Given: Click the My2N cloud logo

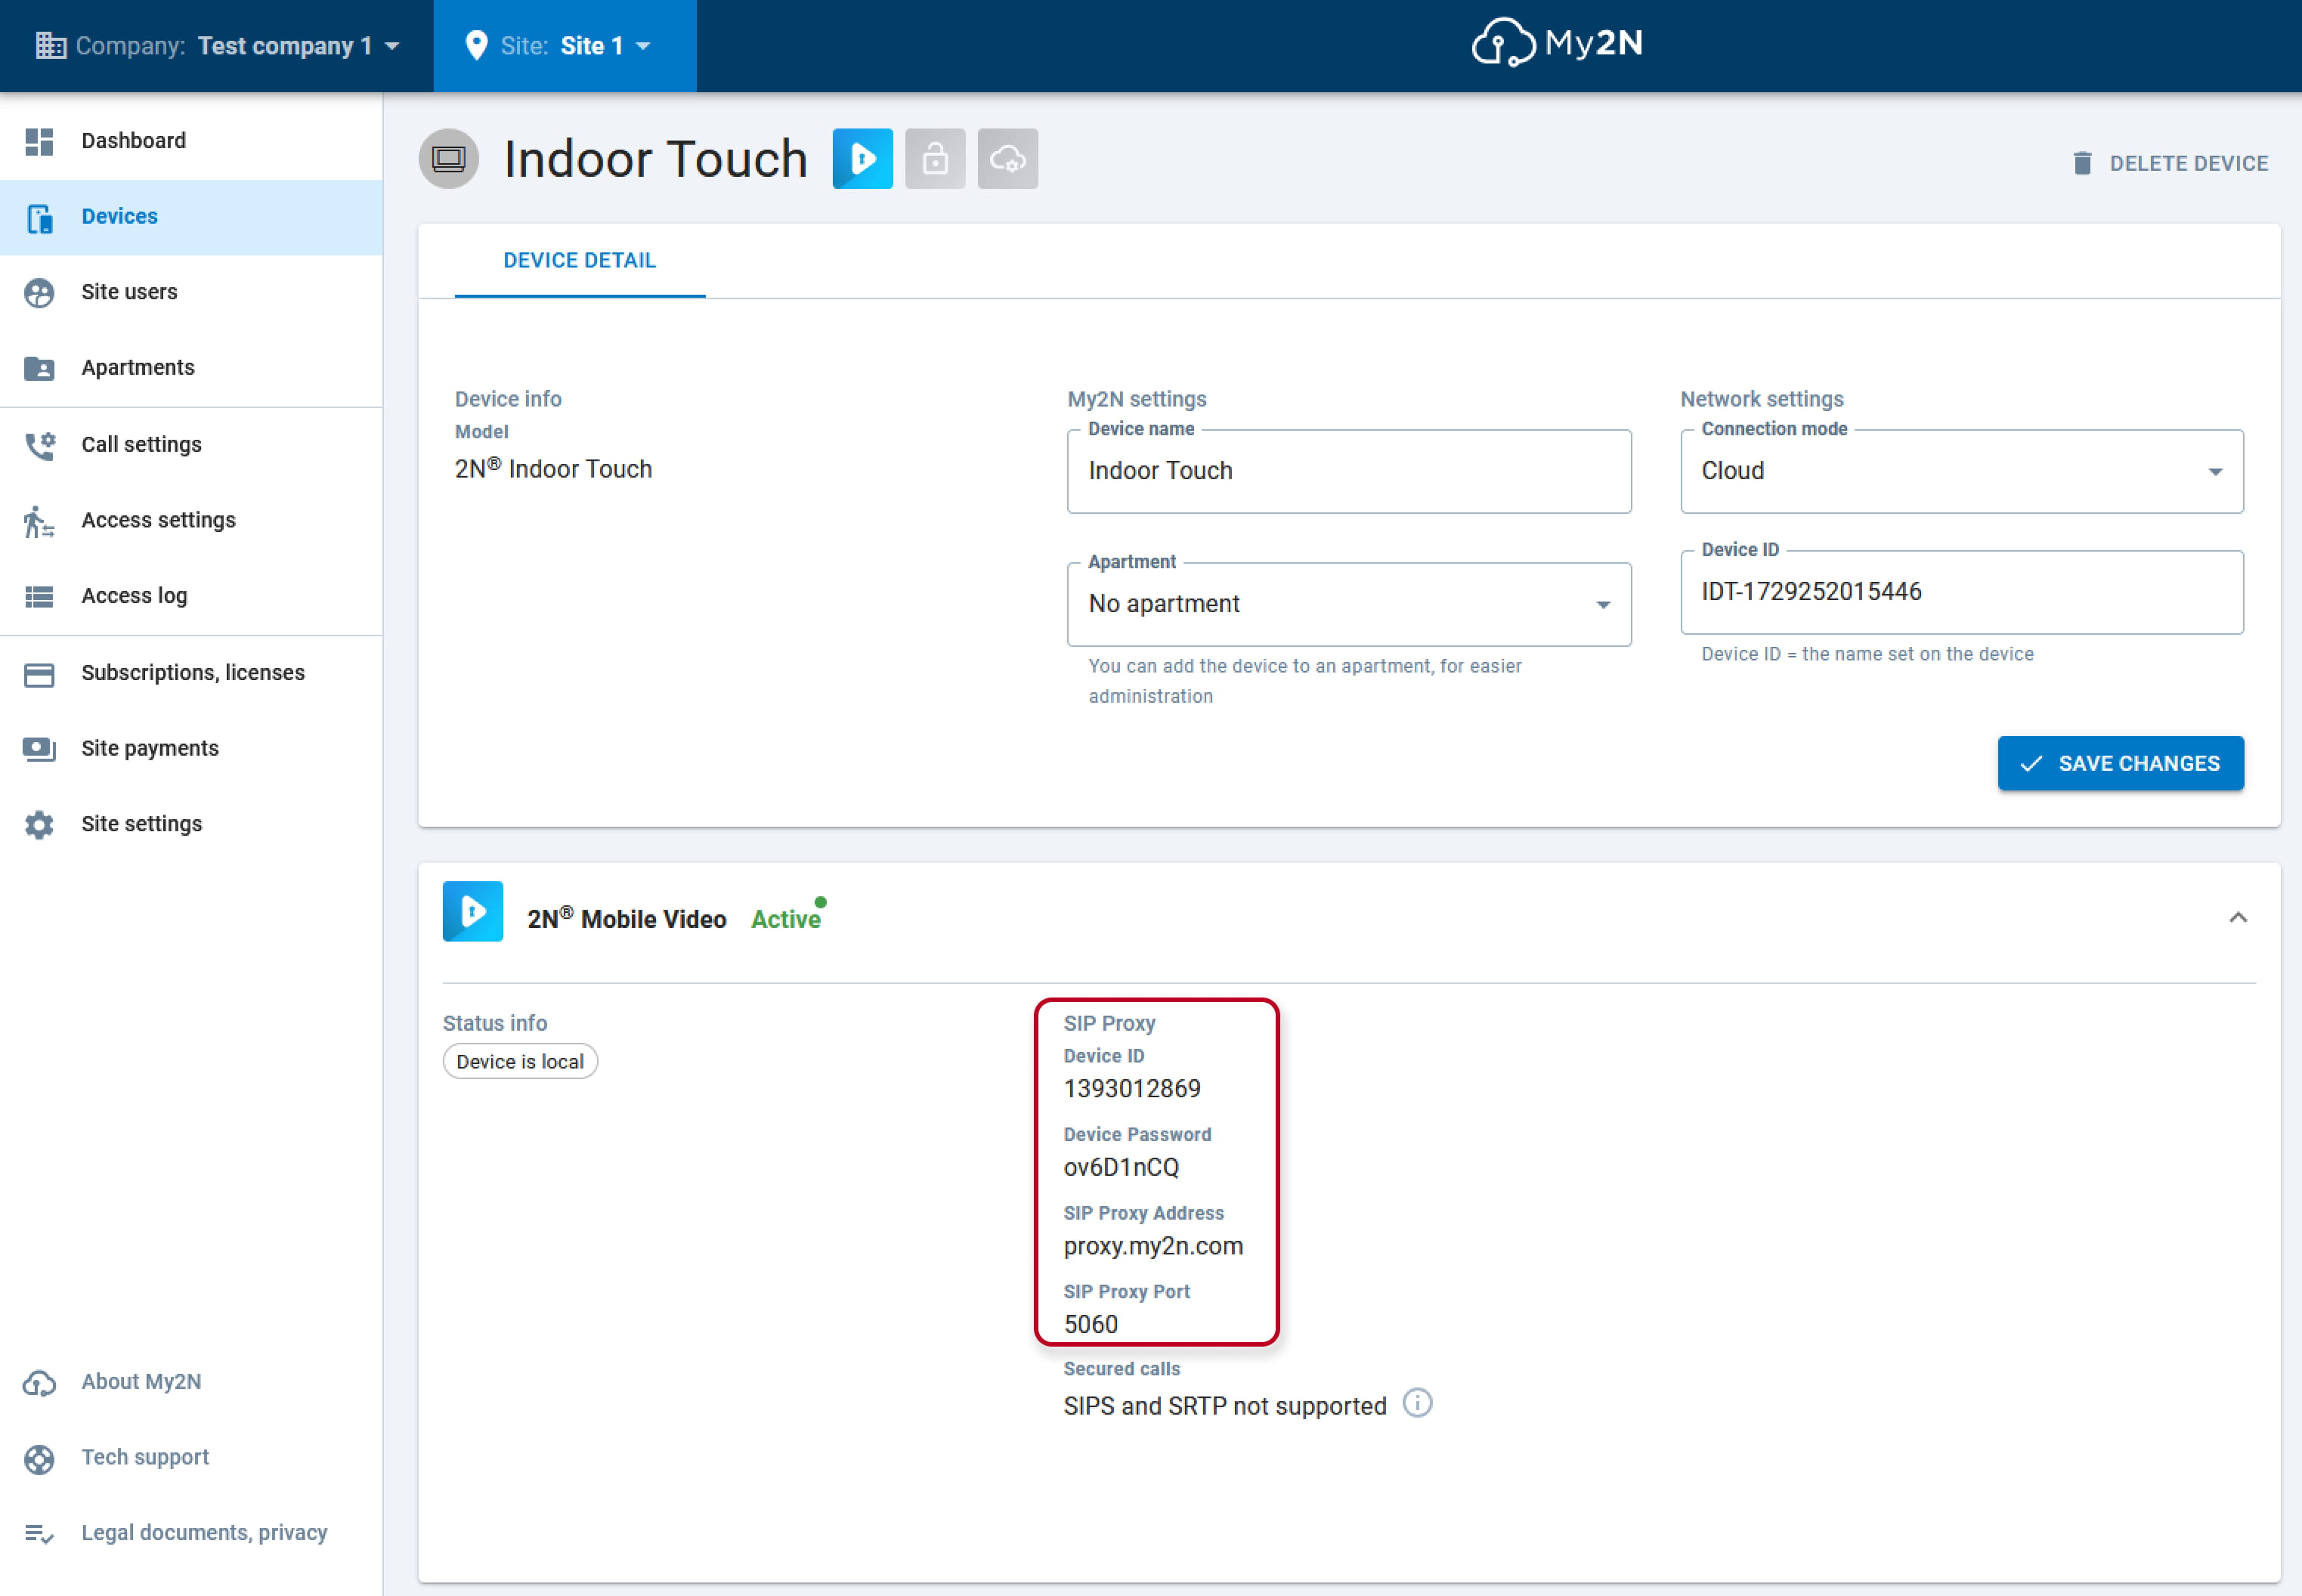Looking at the screenshot, I should [x=1557, y=43].
